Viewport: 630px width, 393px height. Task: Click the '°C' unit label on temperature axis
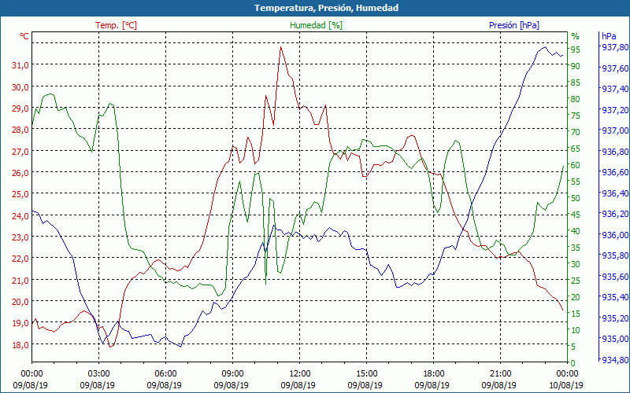24,36
